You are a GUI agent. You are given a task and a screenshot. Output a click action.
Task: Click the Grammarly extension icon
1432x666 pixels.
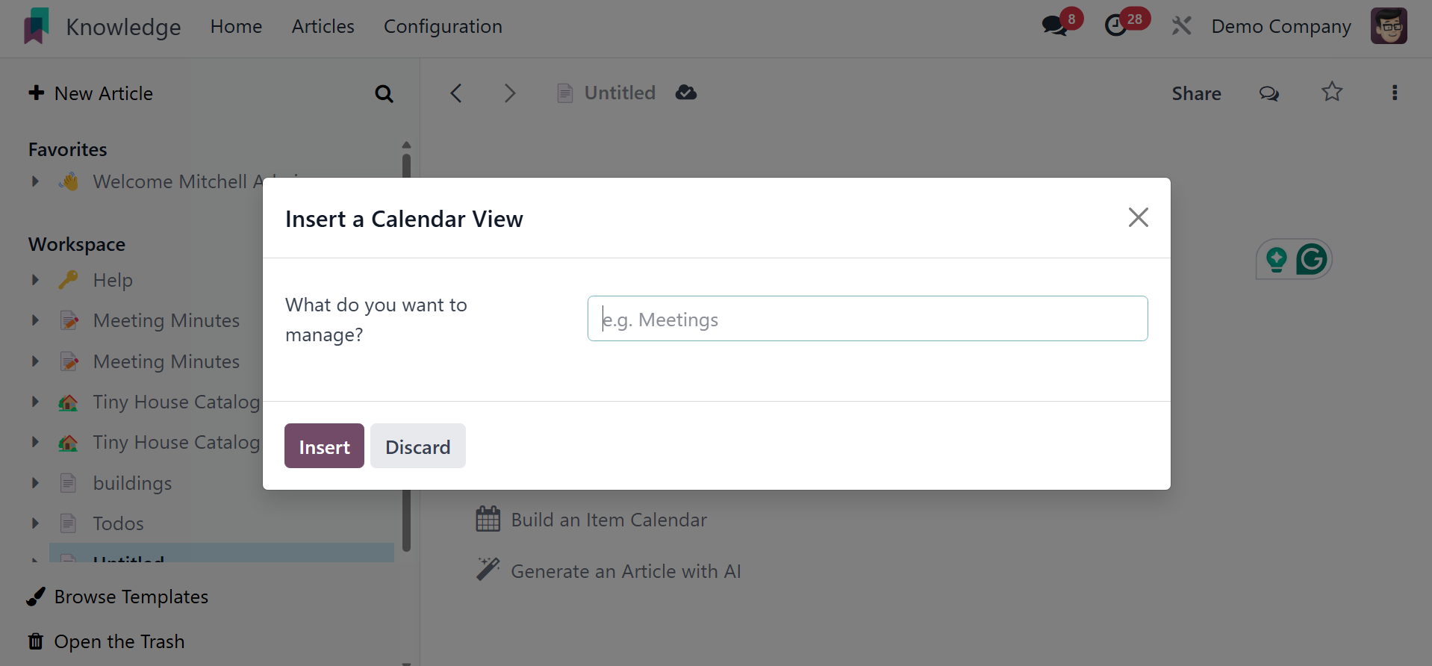tap(1312, 259)
